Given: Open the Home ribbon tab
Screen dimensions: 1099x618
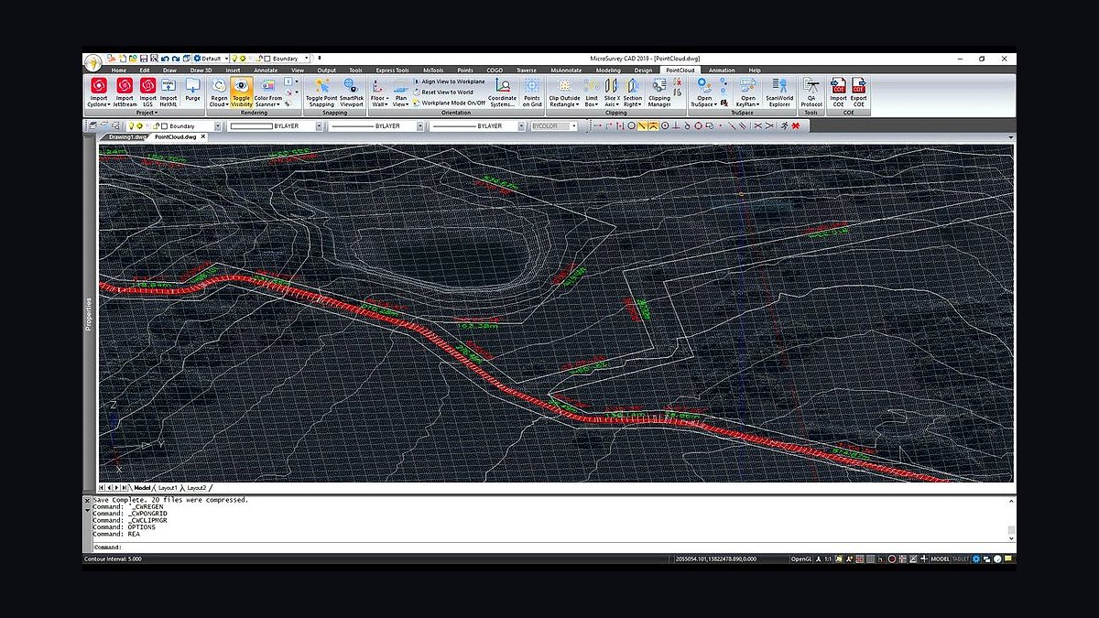Looking at the screenshot, I should tap(119, 70).
